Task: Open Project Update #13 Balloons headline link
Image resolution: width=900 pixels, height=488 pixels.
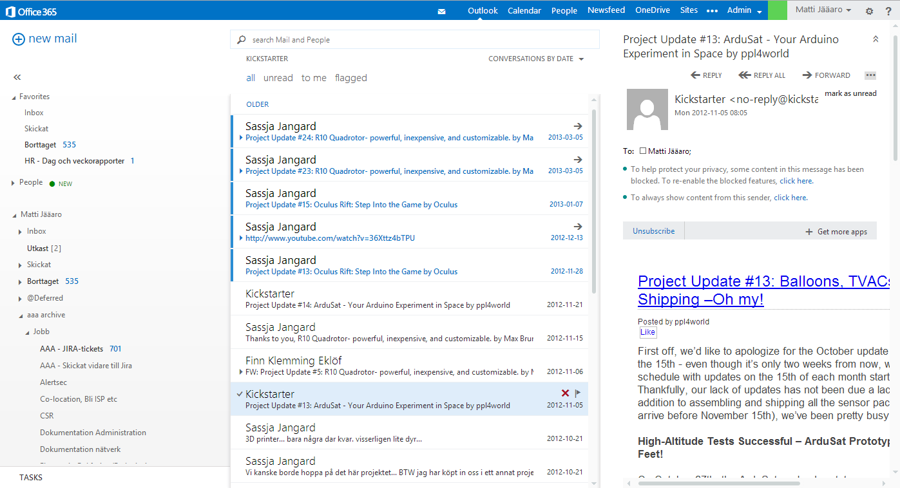Action: pyautogui.click(x=764, y=290)
